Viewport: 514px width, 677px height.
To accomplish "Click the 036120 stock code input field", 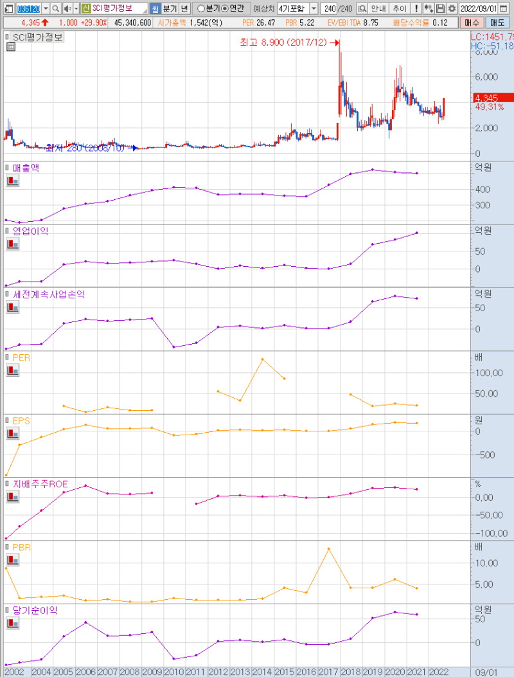I will click(x=28, y=8).
